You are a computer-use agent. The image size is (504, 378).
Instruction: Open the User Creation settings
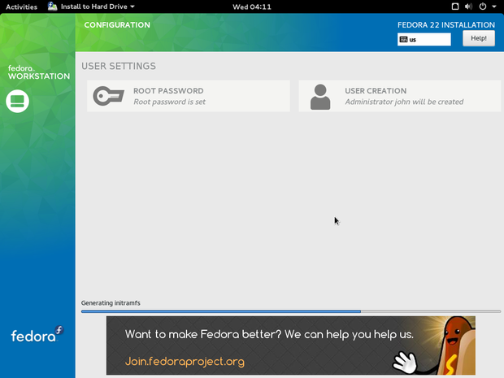coord(399,96)
